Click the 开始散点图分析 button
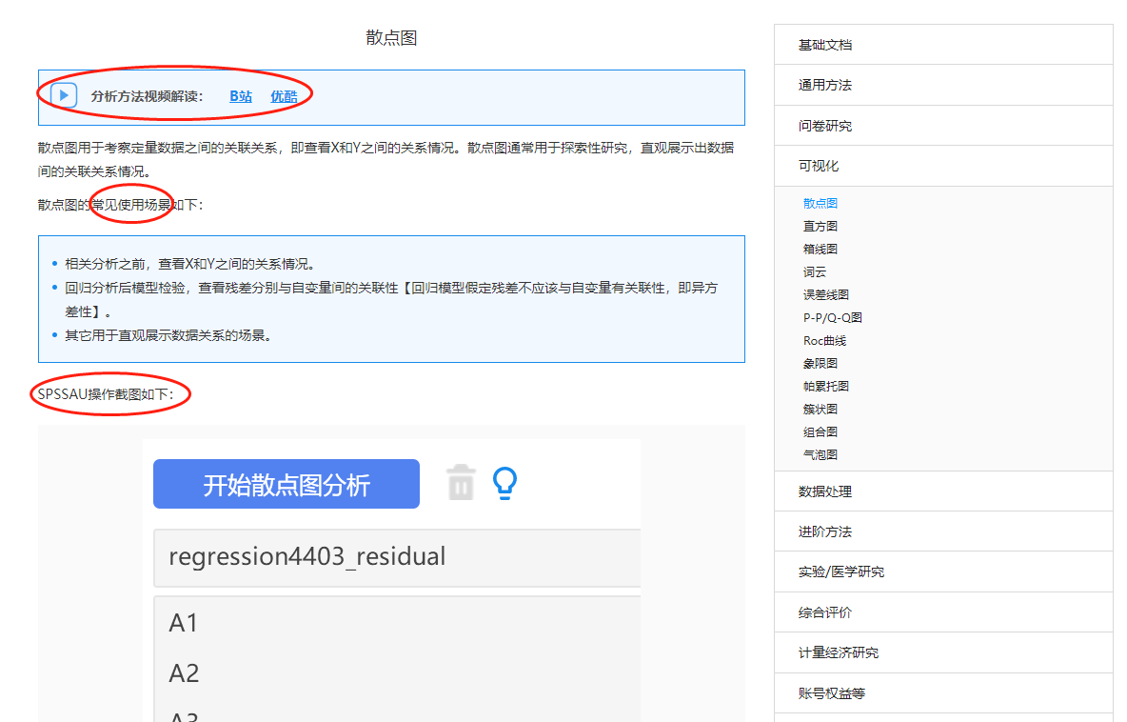Image resolution: width=1127 pixels, height=722 pixels. pos(286,484)
